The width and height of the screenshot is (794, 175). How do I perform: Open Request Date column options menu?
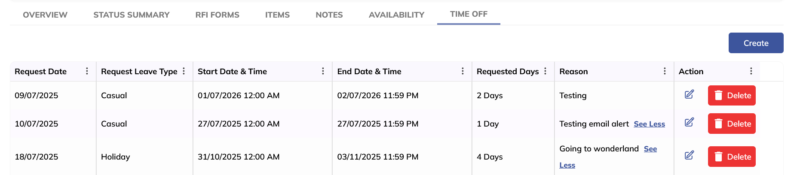87,71
